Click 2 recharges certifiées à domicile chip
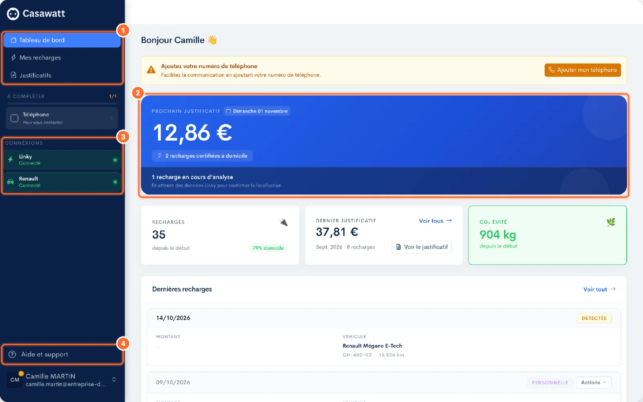 202,156
